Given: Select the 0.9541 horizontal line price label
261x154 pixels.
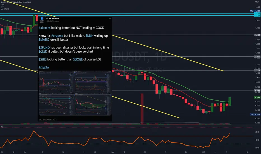Looking at the screenshot, I should [257, 90].
